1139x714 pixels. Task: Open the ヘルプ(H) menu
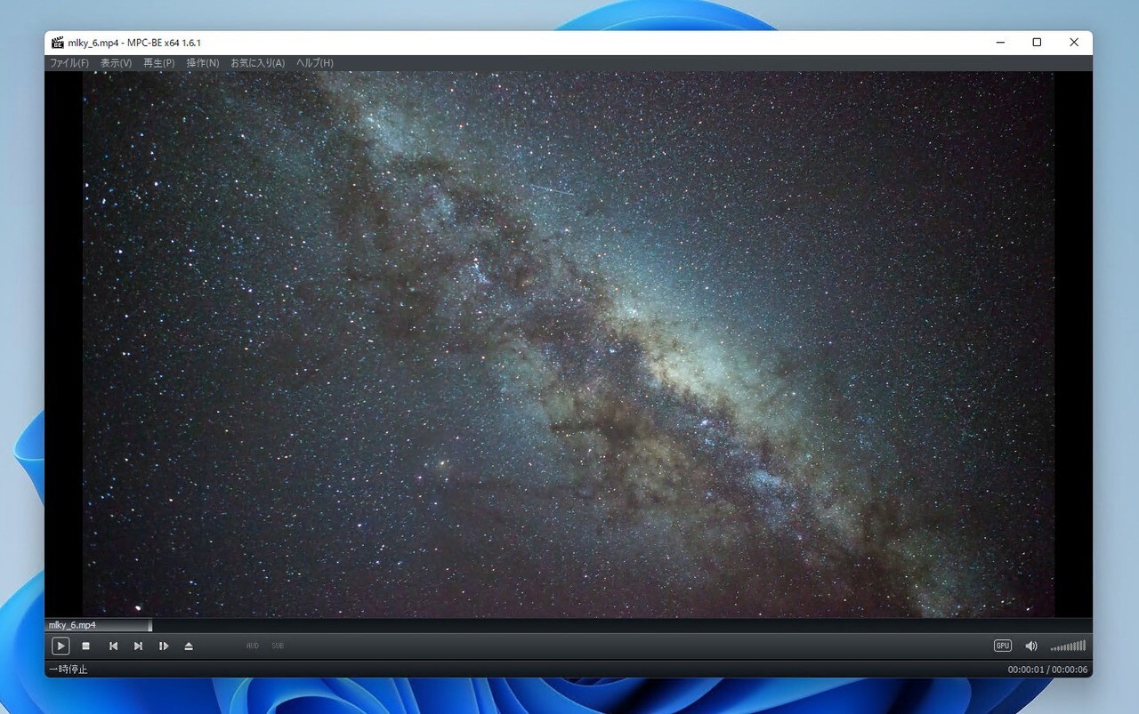tap(314, 63)
